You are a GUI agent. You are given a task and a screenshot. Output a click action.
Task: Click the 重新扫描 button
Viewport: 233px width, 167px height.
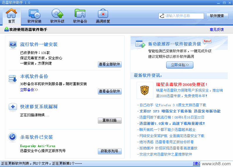pos(110,120)
